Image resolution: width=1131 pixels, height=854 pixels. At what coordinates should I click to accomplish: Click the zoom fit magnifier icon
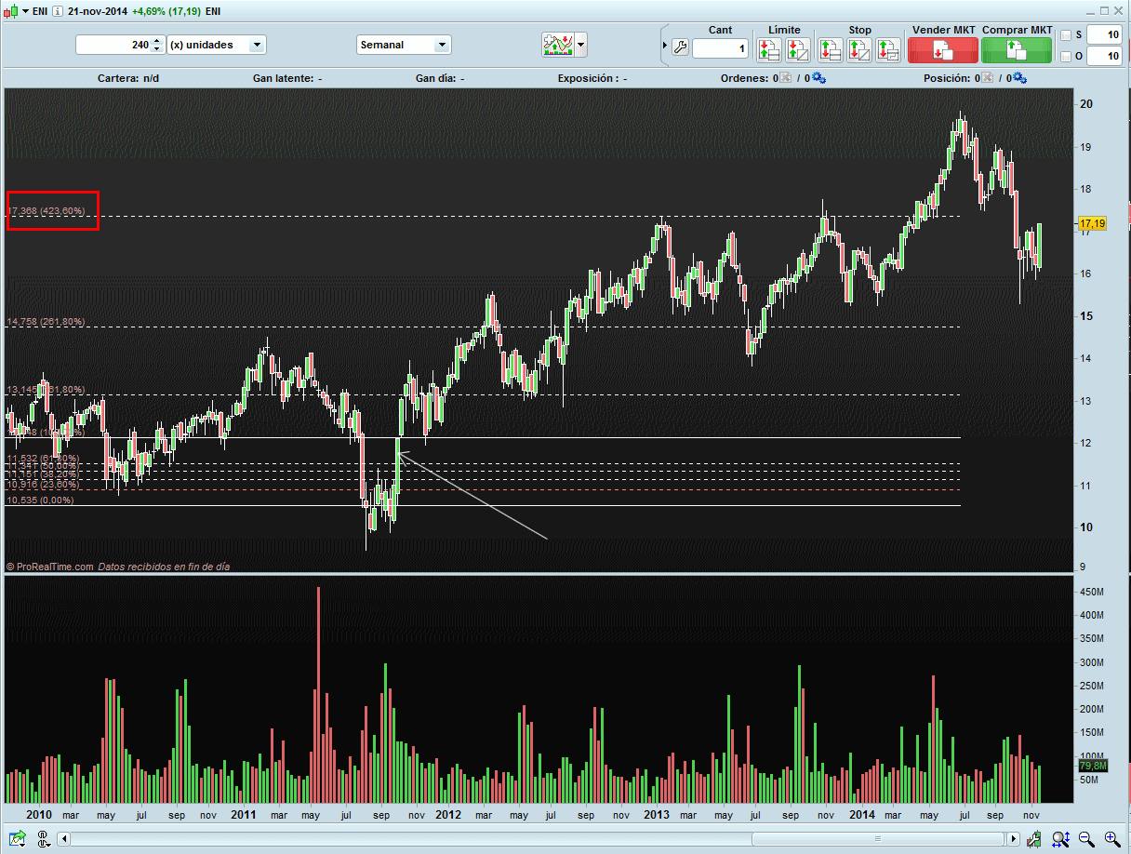point(1061,839)
